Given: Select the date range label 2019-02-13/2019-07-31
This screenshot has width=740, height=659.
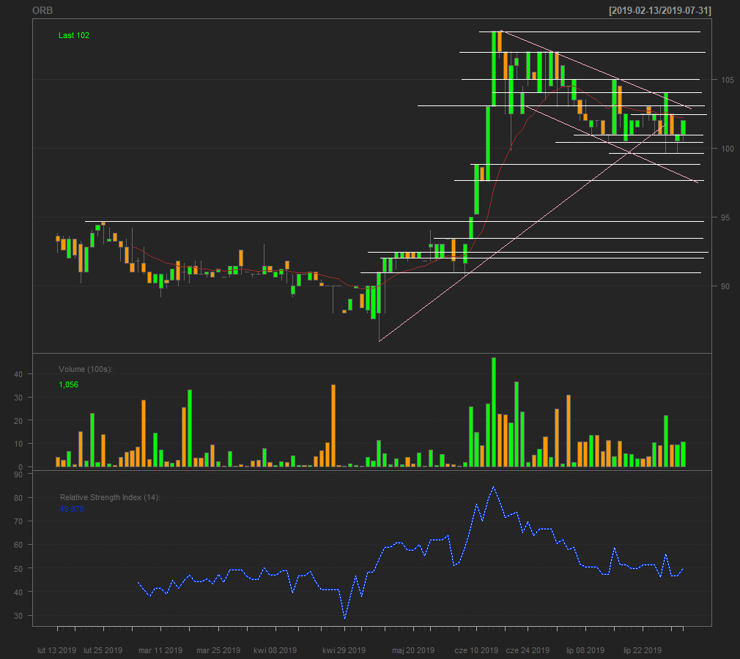Looking at the screenshot, I should [x=659, y=10].
